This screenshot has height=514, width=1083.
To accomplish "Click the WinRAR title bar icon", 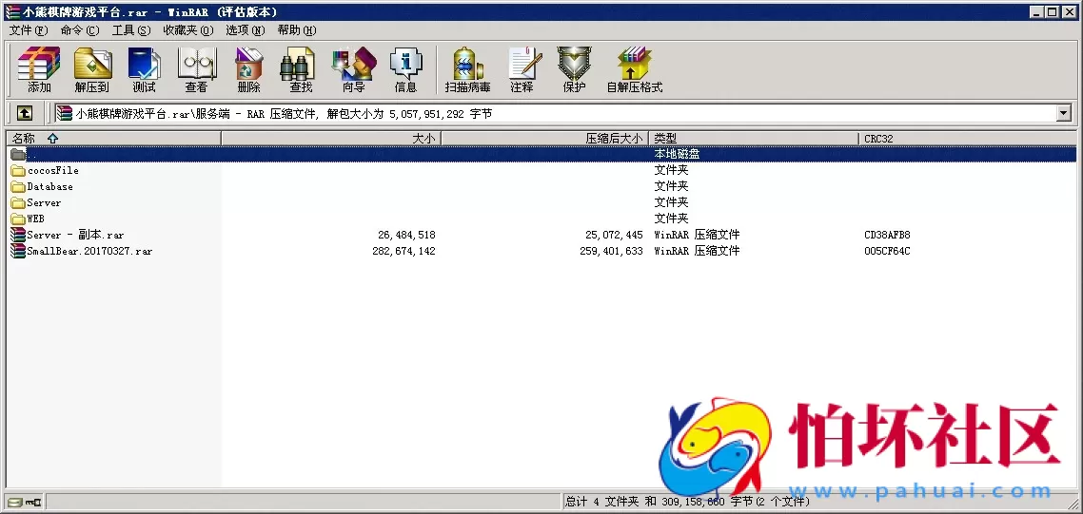I will tap(12, 12).
